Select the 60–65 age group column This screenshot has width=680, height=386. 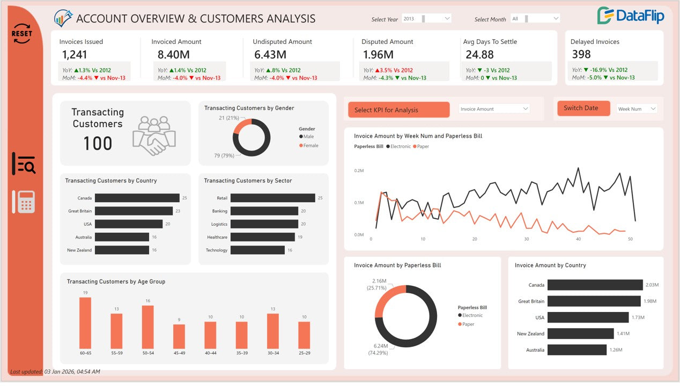(85, 323)
